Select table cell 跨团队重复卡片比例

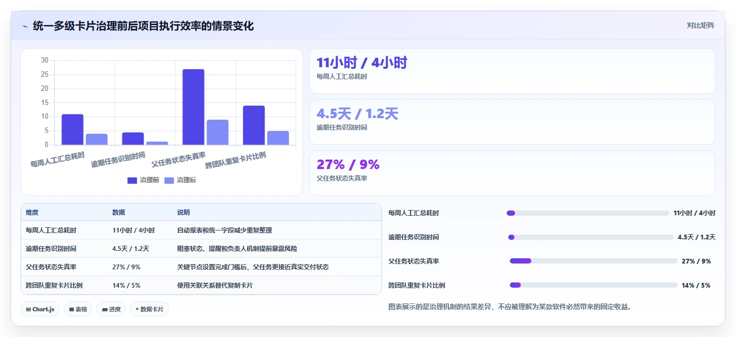tap(54, 286)
